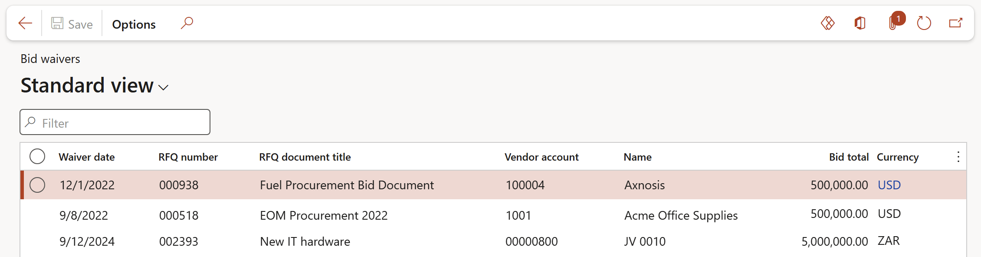The image size is (981, 257).
Task: Expand the Standard view dropdown
Action: (164, 87)
